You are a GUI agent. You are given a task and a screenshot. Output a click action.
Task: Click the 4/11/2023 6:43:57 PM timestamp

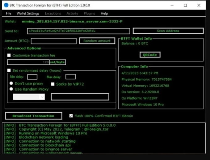point(140,73)
